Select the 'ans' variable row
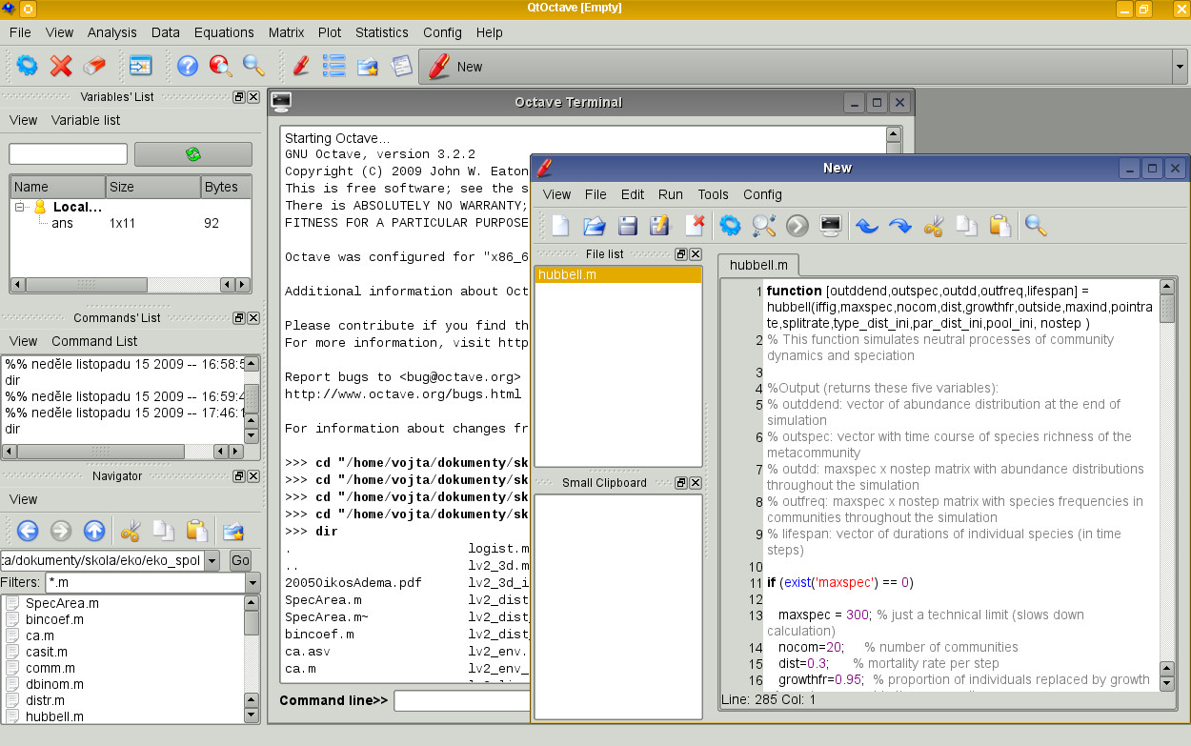 131,223
